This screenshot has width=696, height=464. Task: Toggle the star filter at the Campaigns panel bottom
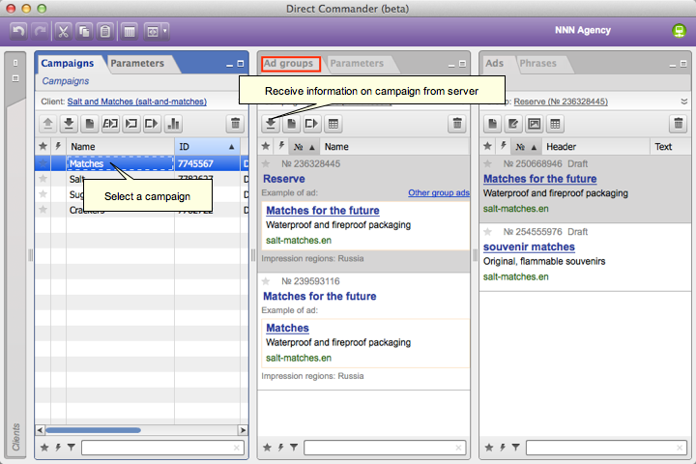point(44,448)
